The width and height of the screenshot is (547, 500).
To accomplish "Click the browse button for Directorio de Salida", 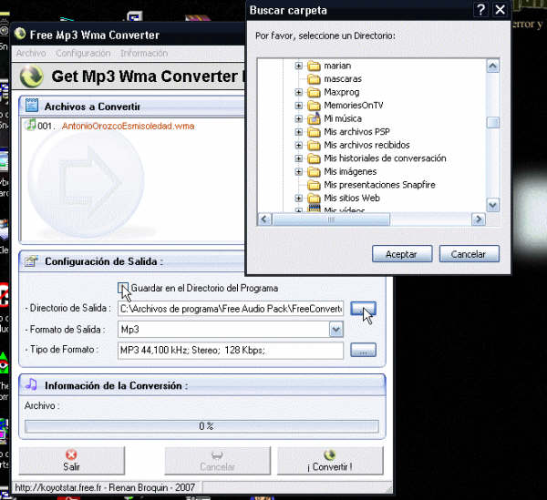I will (x=363, y=309).
